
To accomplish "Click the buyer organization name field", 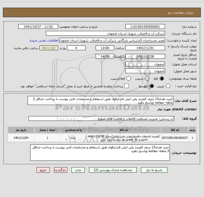I will (105, 34).
